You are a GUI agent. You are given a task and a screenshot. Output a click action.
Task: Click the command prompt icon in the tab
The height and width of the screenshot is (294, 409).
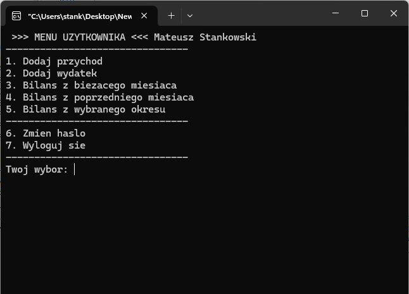click(x=16, y=15)
